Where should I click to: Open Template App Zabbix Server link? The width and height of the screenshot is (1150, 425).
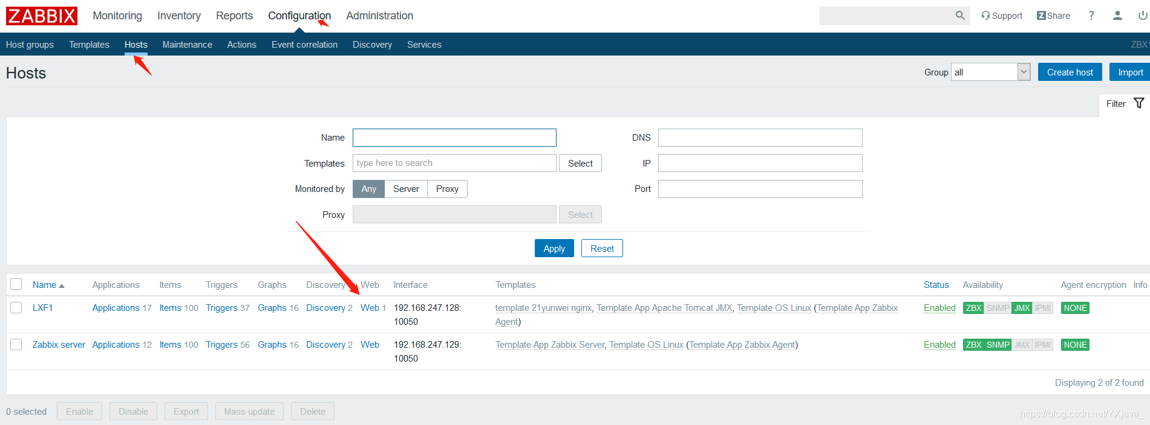(x=550, y=345)
